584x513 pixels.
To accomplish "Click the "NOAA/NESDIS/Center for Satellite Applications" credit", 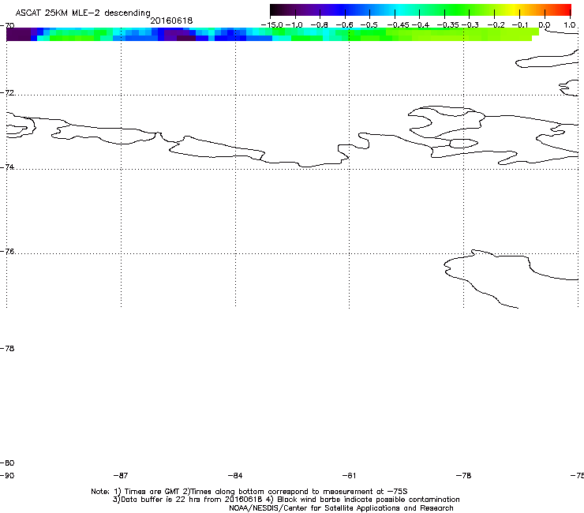I will point(341,507).
